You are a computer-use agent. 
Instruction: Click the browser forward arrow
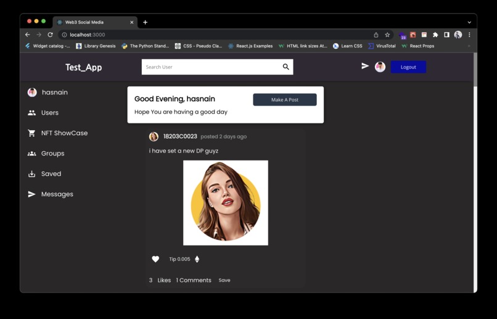coord(39,35)
